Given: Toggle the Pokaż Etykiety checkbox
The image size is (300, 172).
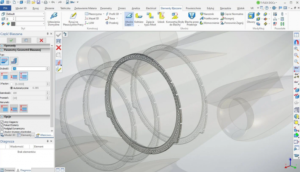Looking at the screenshot, I should [2, 125].
